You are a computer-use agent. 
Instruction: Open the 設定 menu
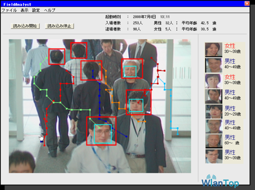tap(36, 10)
